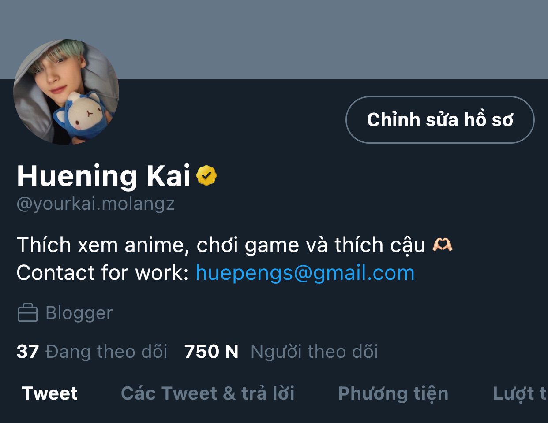Click the Contact for work text
This screenshot has height=423, width=548.
pos(103,273)
